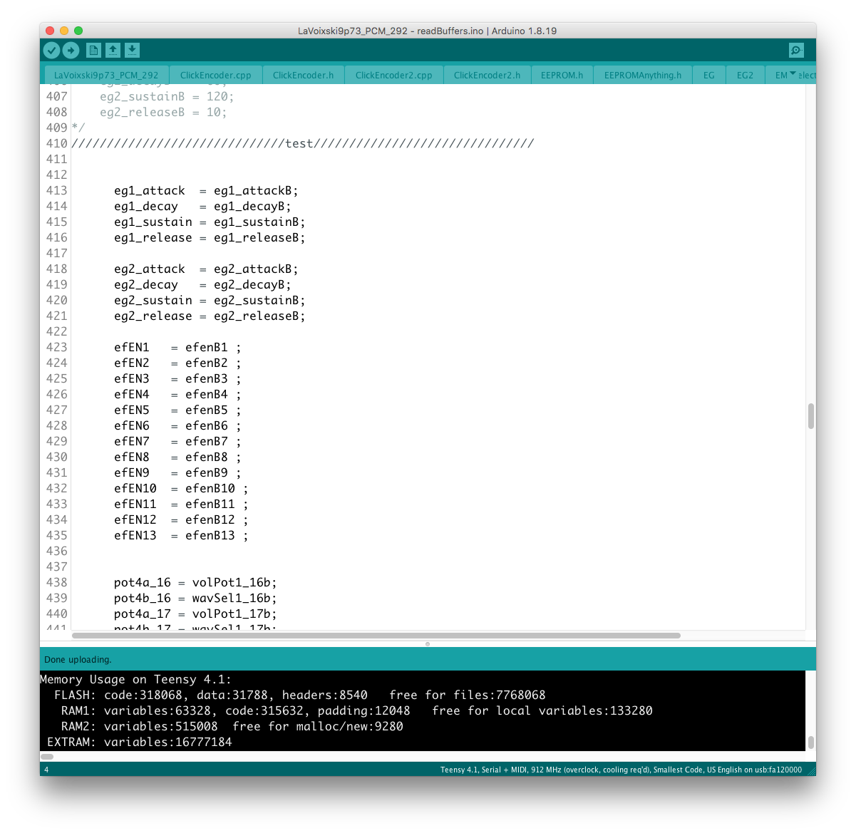Switch to the LaVoixski9p73_PCM_292 tab

tap(106, 75)
